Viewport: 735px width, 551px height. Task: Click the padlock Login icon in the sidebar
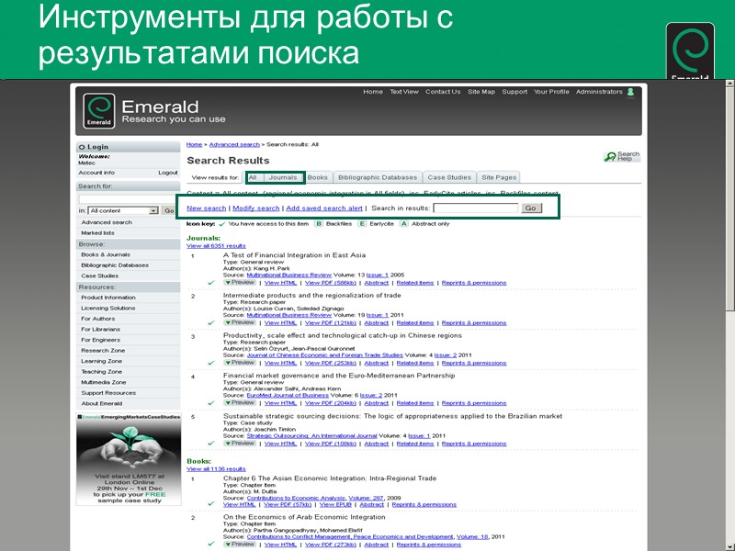[84, 146]
